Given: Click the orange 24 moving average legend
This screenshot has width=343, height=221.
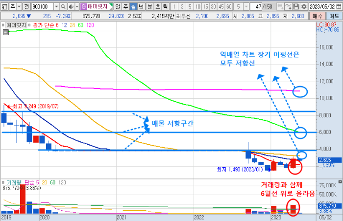Looking at the screenshot, I should click(x=73, y=25).
